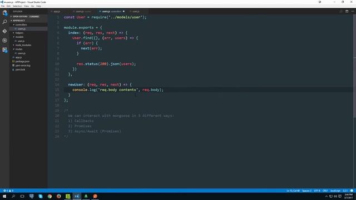The image size is (356, 200).
Task: Open the Help menu
Action: [x=38, y=6]
